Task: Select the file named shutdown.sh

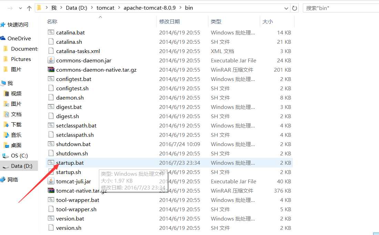Action: (72, 154)
